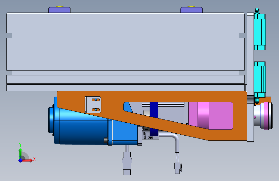The width and height of the screenshot is (279, 181).
Task: Select the top large gray slab
Action: (x=126, y=23)
